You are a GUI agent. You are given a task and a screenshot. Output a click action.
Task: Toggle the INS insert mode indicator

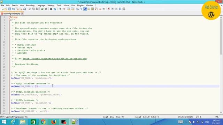217,117
